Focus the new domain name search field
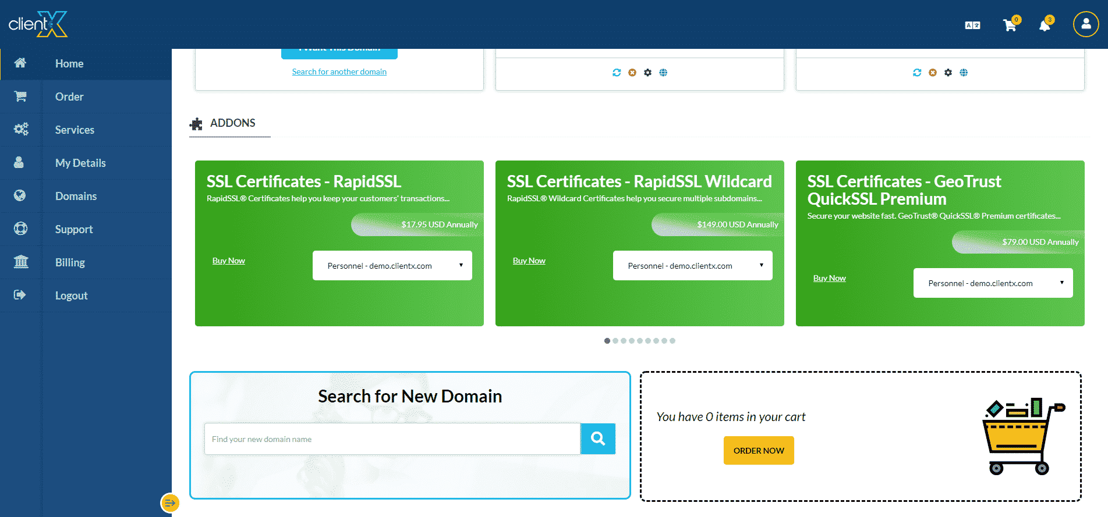1108x517 pixels. pos(392,439)
